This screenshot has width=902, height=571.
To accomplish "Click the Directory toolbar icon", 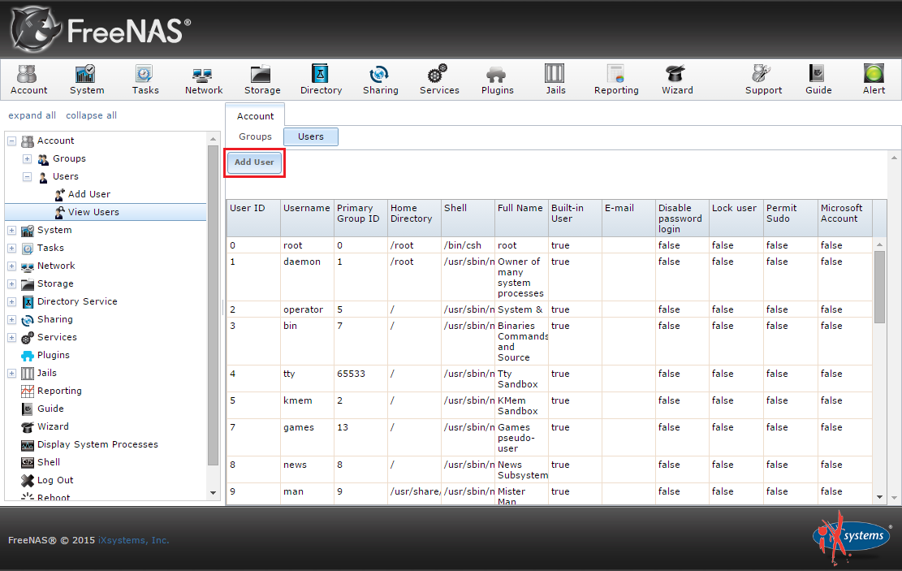I will (x=321, y=80).
